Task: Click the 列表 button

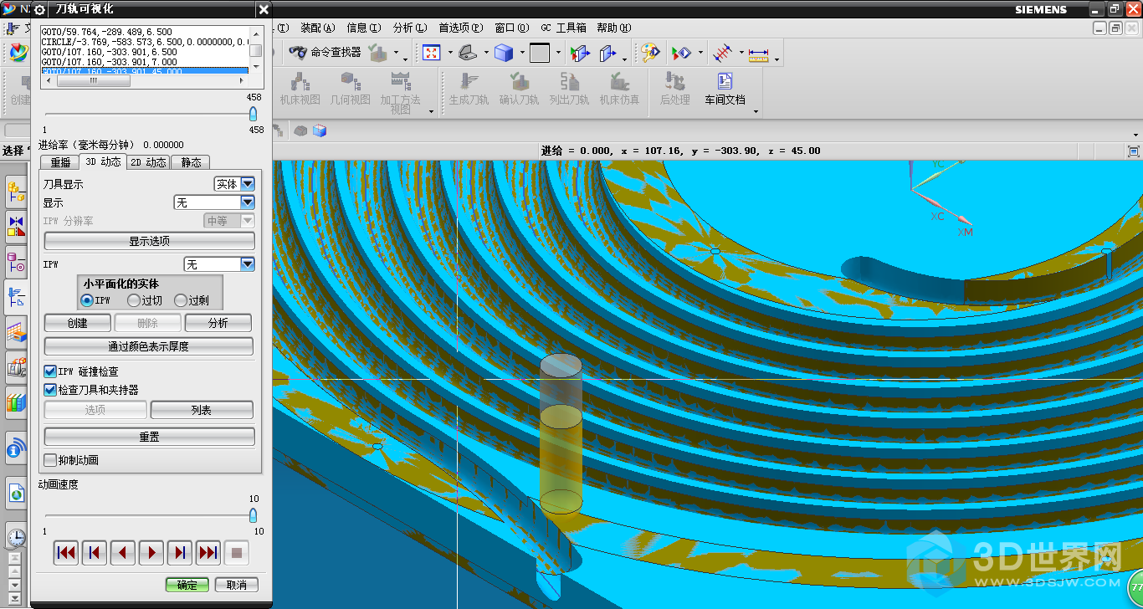Action: coord(202,410)
